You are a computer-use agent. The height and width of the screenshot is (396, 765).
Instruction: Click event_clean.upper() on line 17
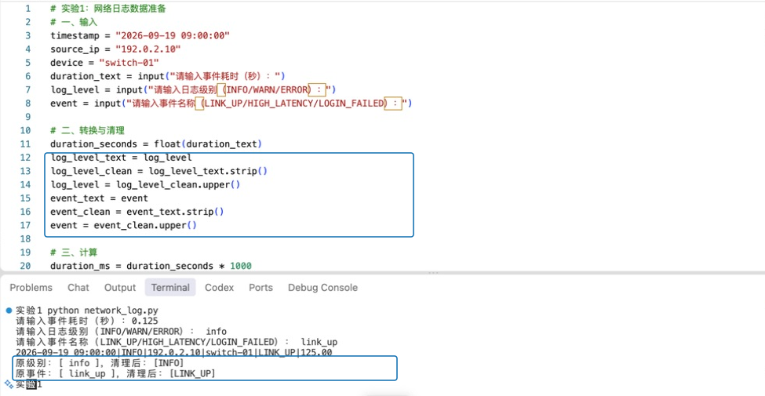pos(145,225)
